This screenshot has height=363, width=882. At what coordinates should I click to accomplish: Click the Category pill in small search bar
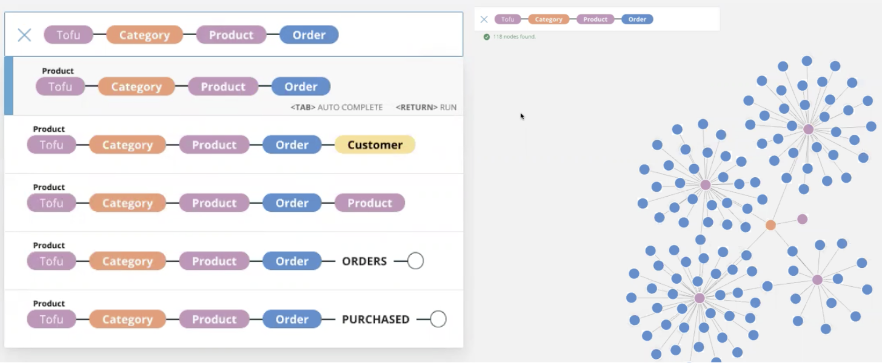[x=549, y=19]
